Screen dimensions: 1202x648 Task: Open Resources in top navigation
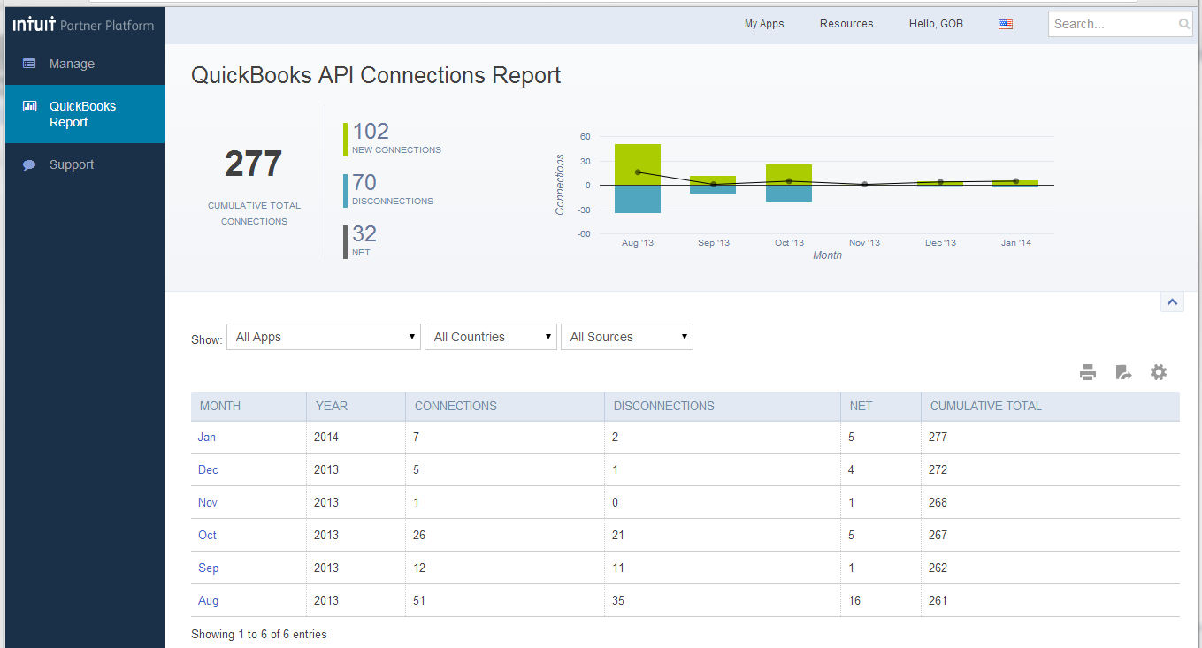(846, 24)
